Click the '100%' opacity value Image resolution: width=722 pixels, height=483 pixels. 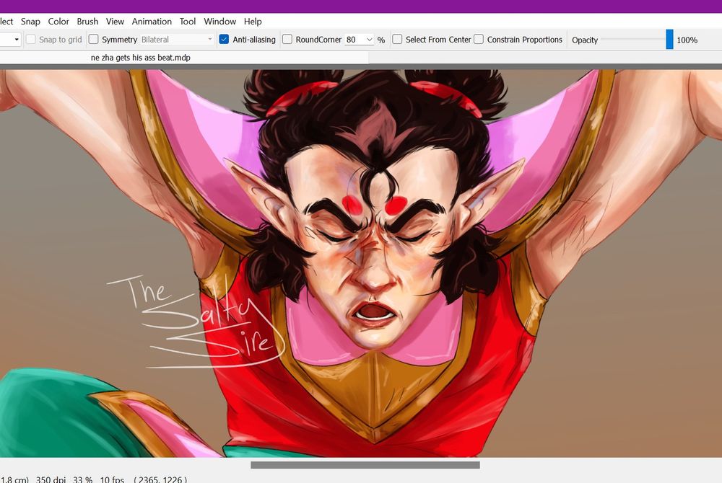click(x=687, y=40)
